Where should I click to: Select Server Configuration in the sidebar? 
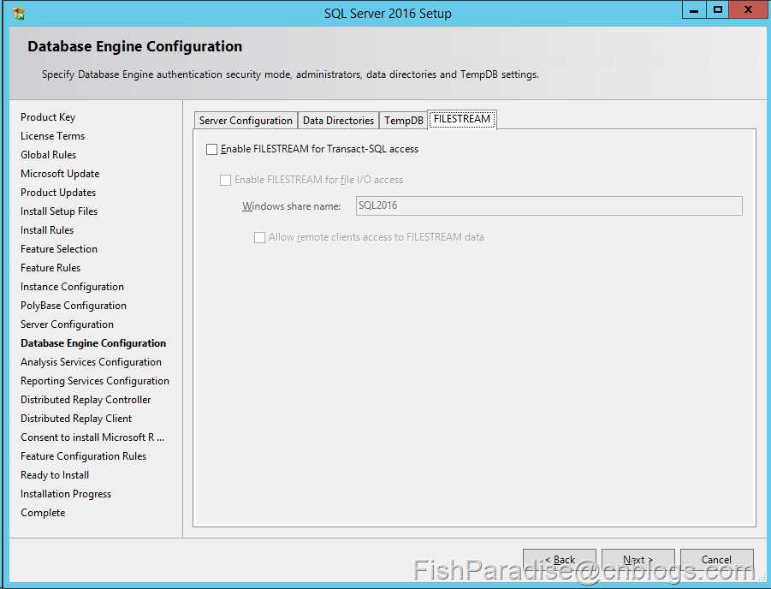tap(67, 324)
